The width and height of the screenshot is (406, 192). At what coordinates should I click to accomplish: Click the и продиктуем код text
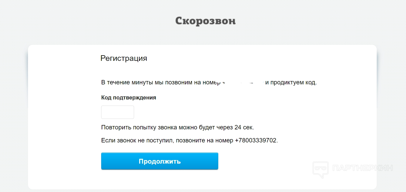(x=291, y=83)
